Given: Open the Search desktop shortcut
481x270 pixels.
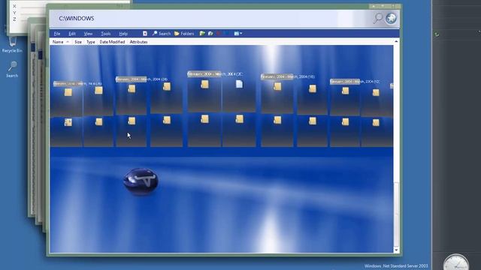Looking at the screenshot, I should pyautogui.click(x=12, y=69).
